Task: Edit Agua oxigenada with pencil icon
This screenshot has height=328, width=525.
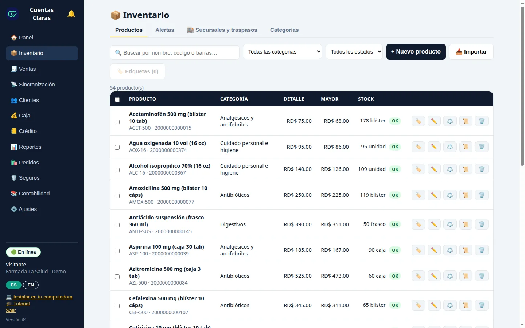Action: pos(434,147)
